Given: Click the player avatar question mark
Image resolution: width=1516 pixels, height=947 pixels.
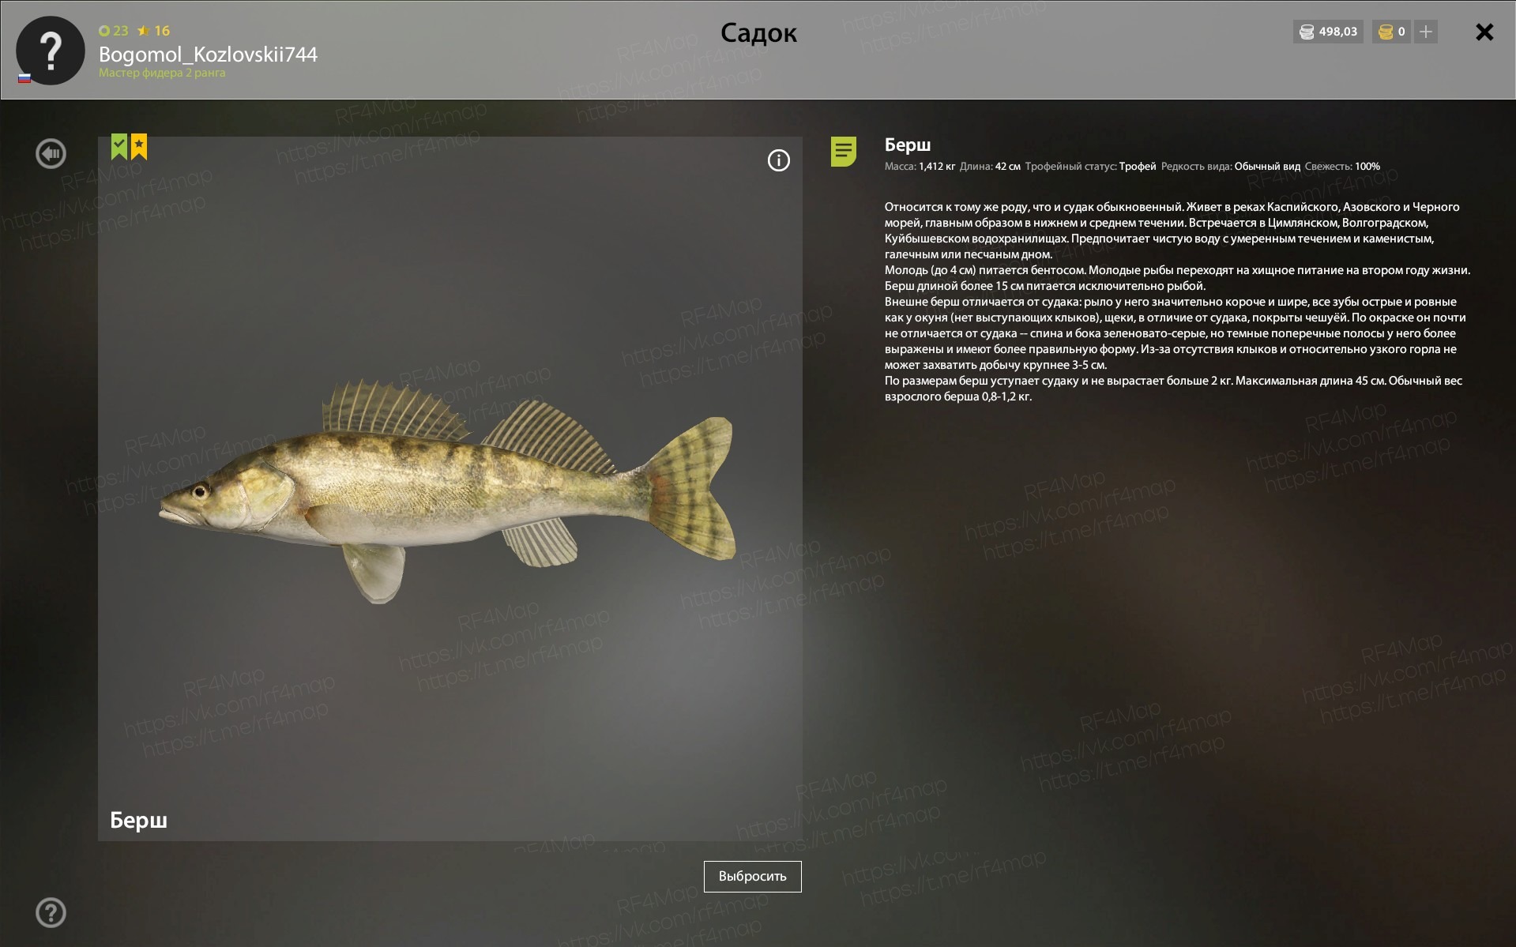Looking at the screenshot, I should 51,51.
